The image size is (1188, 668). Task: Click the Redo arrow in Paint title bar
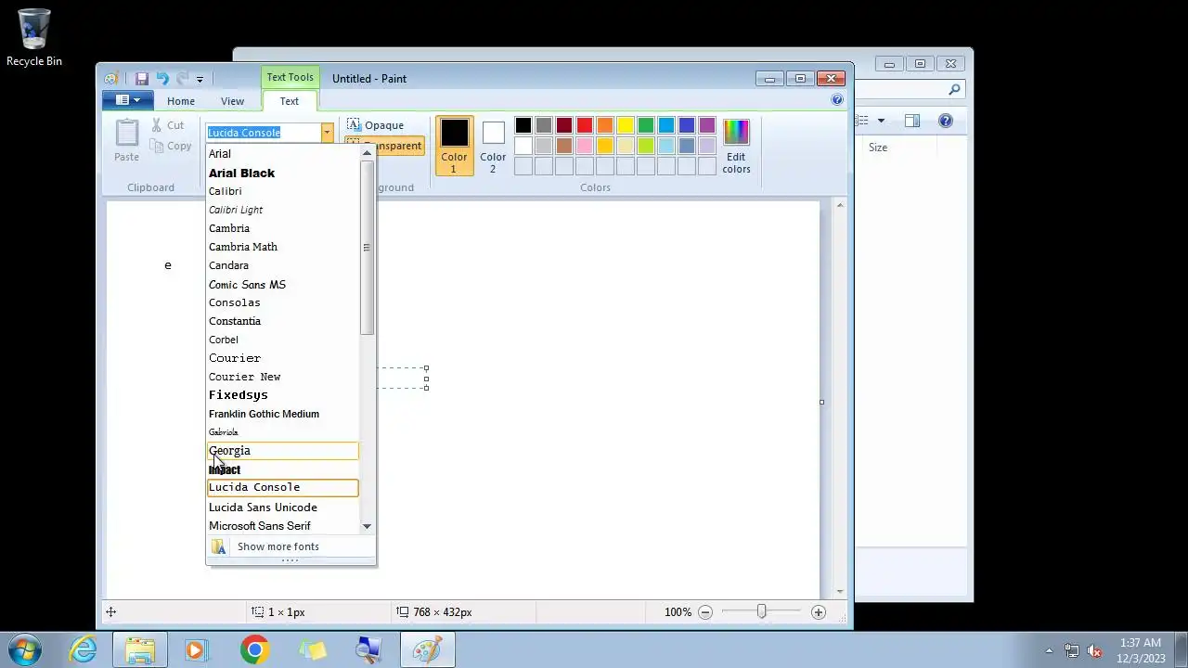coord(182,79)
